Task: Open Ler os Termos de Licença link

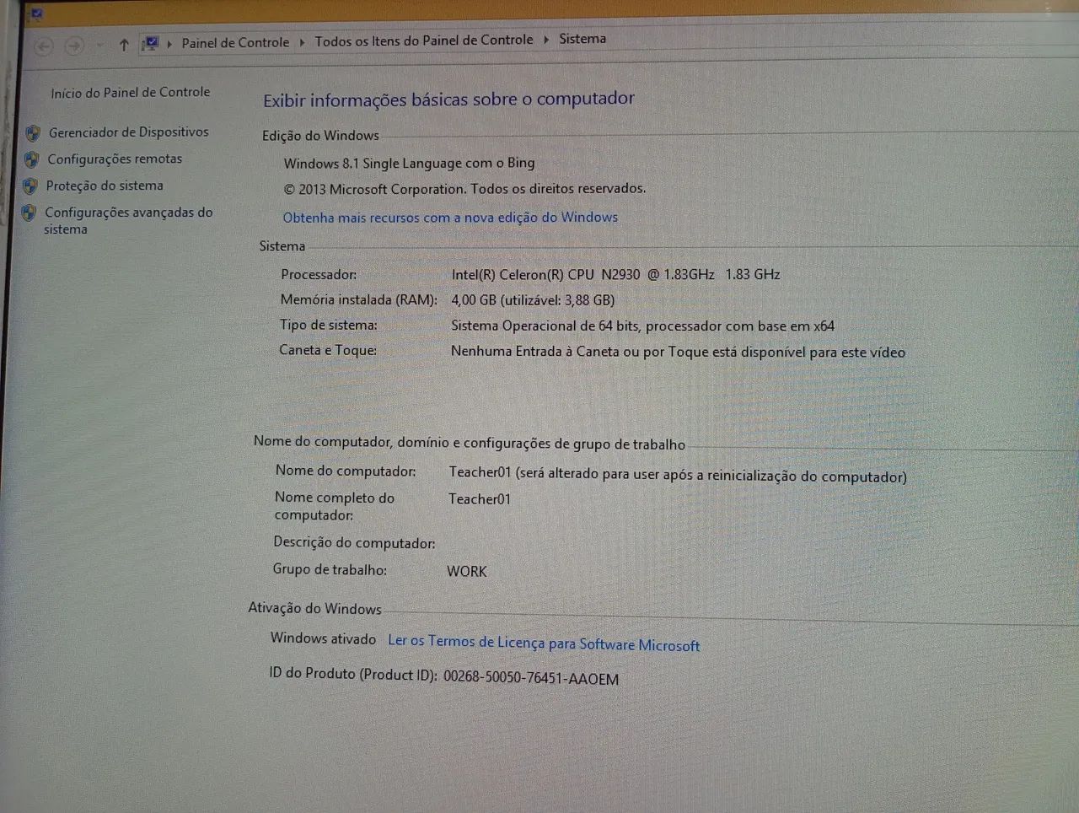Action: point(544,643)
